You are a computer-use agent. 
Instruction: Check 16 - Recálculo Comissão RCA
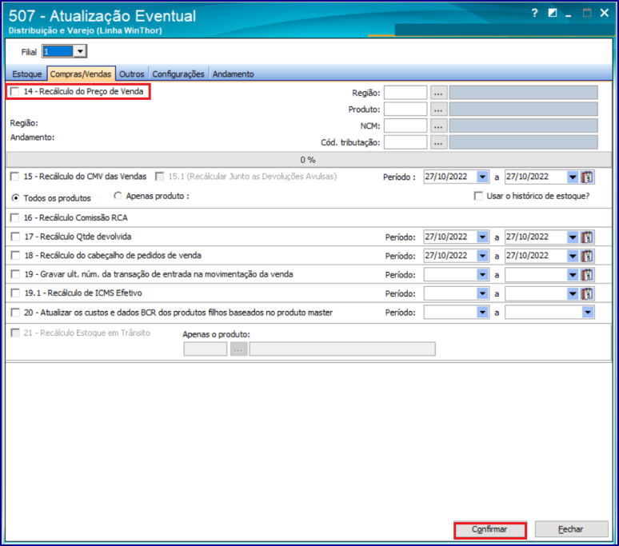pos(15,217)
